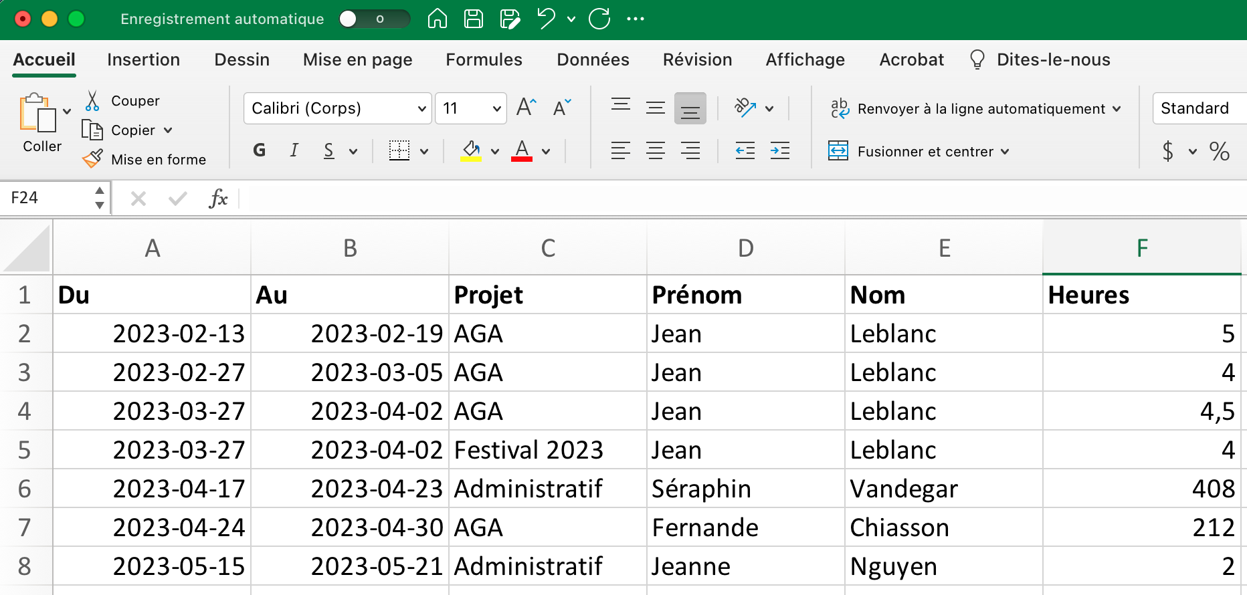The height and width of the screenshot is (595, 1247).
Task: Click the cell borders icon
Action: (399, 150)
